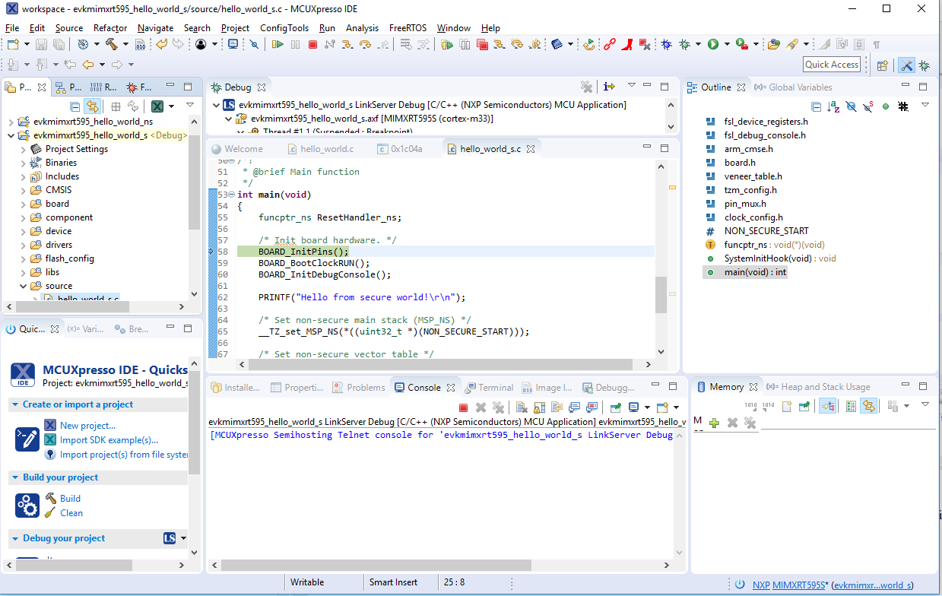Image resolution: width=942 pixels, height=596 pixels.
Task: Click the Step Over toolbar icon
Action: coord(365,45)
